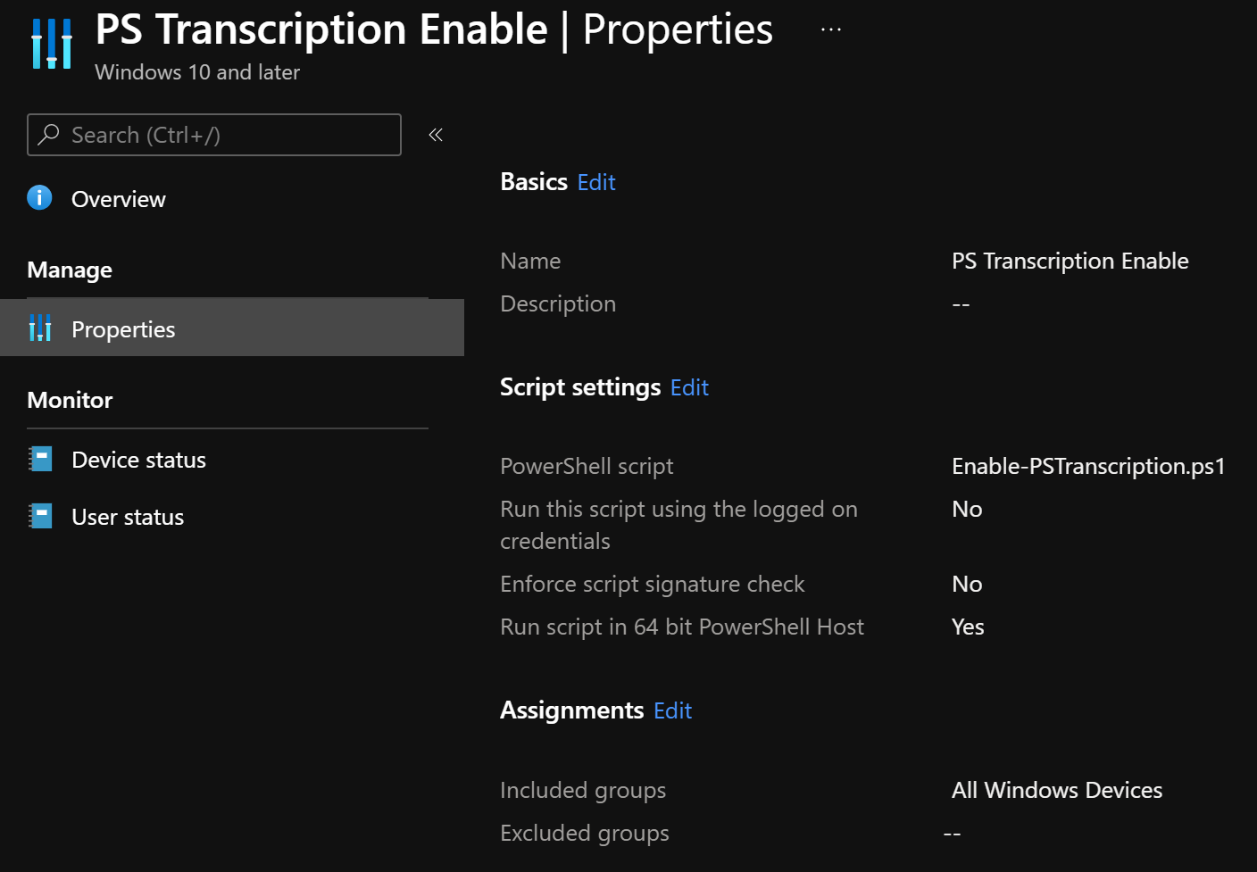Select Properties in the Manage section
Viewport: 1257px width, 872px height.
click(x=123, y=329)
